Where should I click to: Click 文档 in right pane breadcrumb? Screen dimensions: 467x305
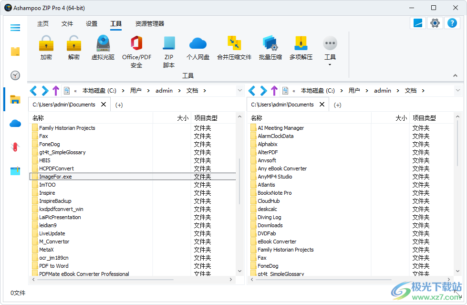[x=411, y=91]
